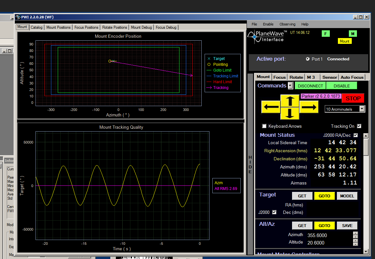Click the Mount Status scrollbar down arrow

point(366,251)
